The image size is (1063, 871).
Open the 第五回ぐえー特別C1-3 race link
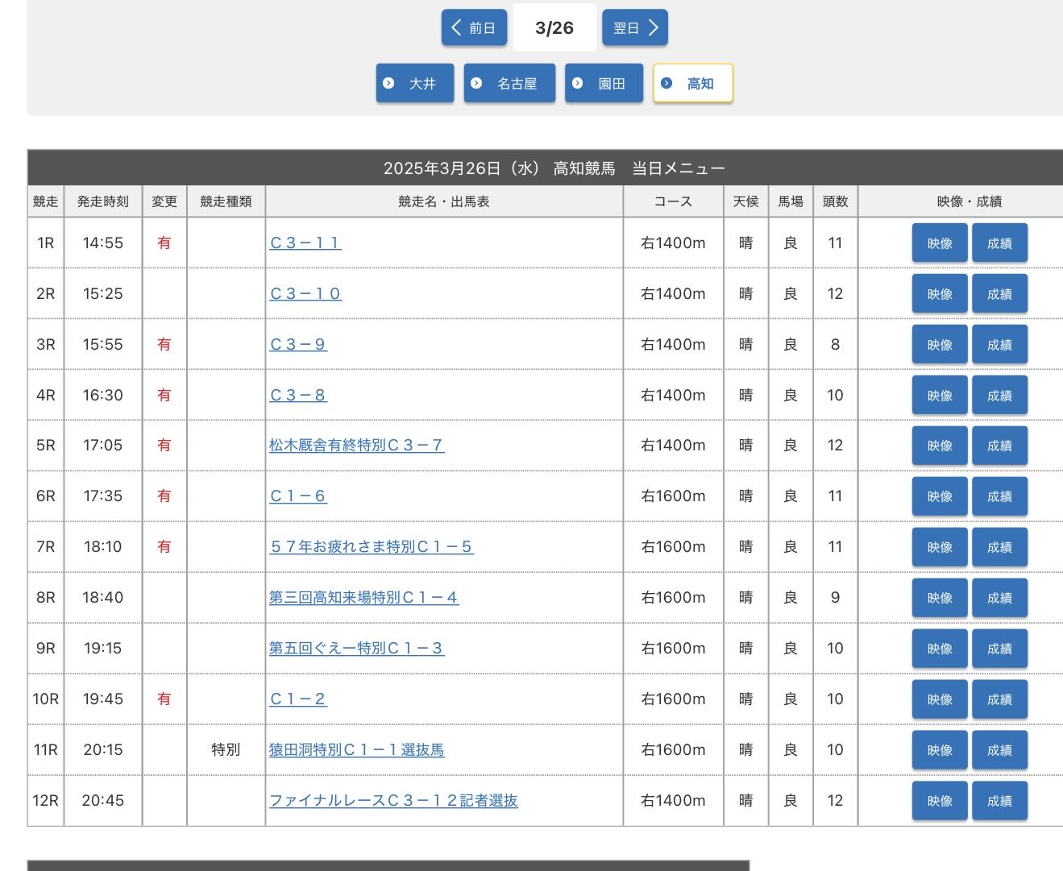tap(357, 648)
